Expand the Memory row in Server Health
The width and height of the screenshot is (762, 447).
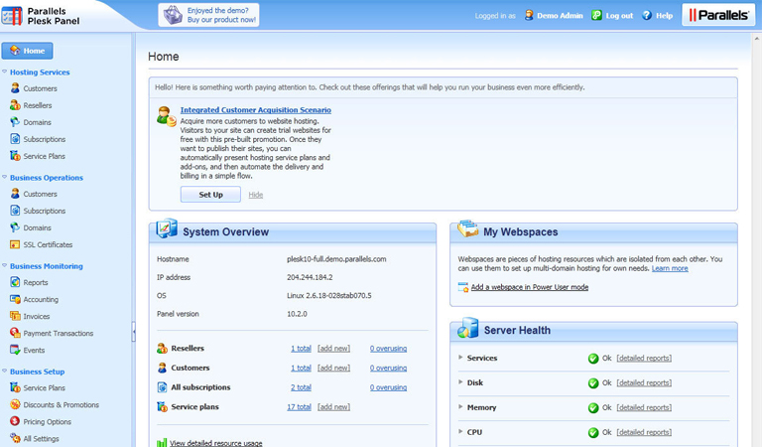(x=460, y=406)
